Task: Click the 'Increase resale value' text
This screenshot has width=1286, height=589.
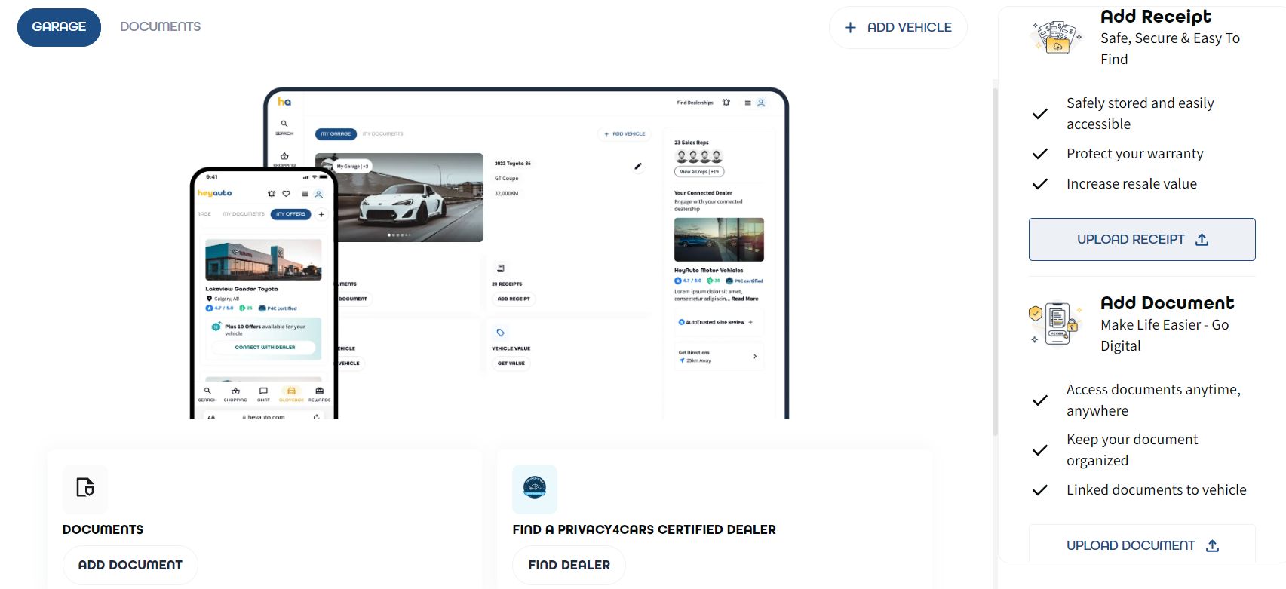Action: (x=1131, y=184)
